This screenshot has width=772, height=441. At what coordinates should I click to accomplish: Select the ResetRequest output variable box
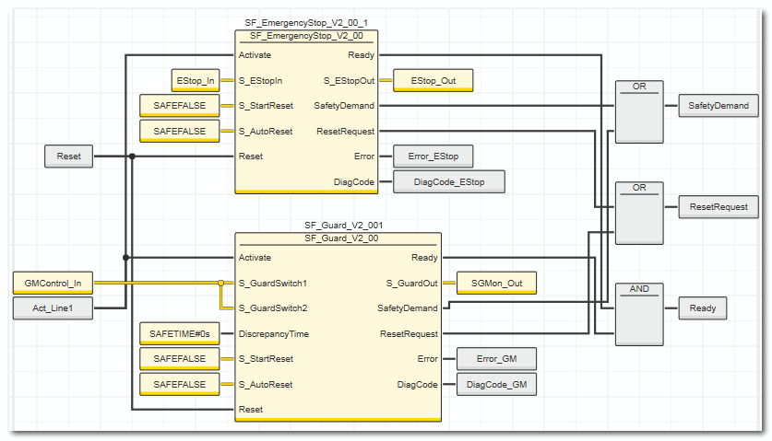pyautogui.click(x=719, y=207)
